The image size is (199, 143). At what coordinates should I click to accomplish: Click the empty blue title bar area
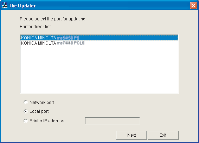pos(112,6)
